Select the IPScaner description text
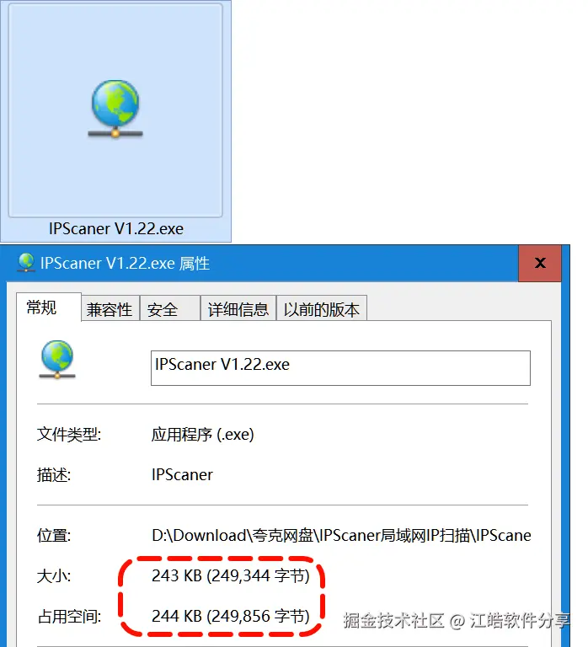Screen dimensions: 588x647 click(182, 475)
